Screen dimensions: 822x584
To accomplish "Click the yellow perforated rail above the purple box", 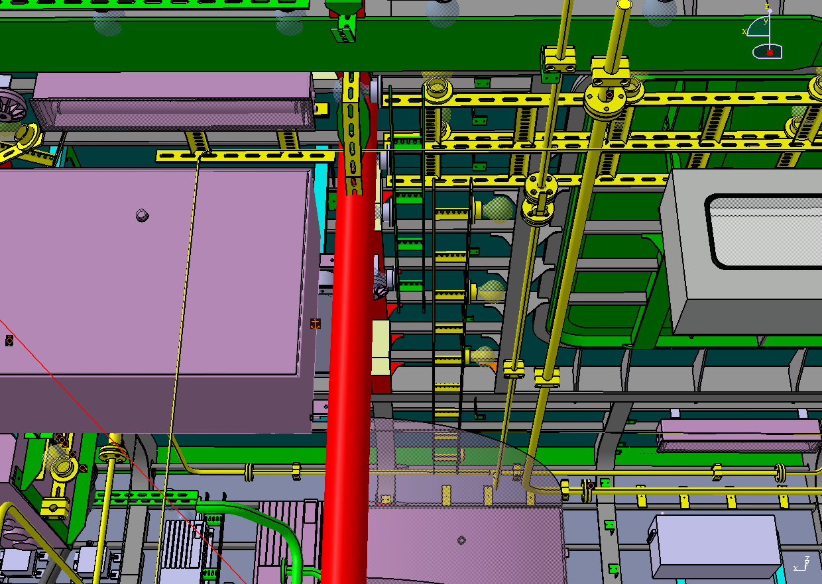I will [x=245, y=156].
